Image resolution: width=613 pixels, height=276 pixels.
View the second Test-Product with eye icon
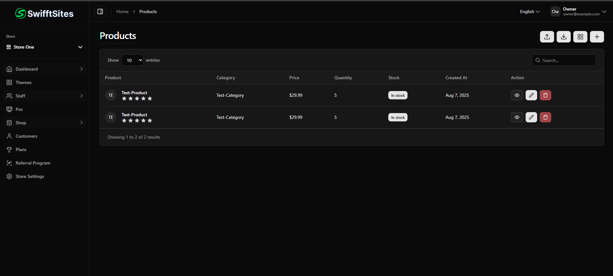coord(517,117)
